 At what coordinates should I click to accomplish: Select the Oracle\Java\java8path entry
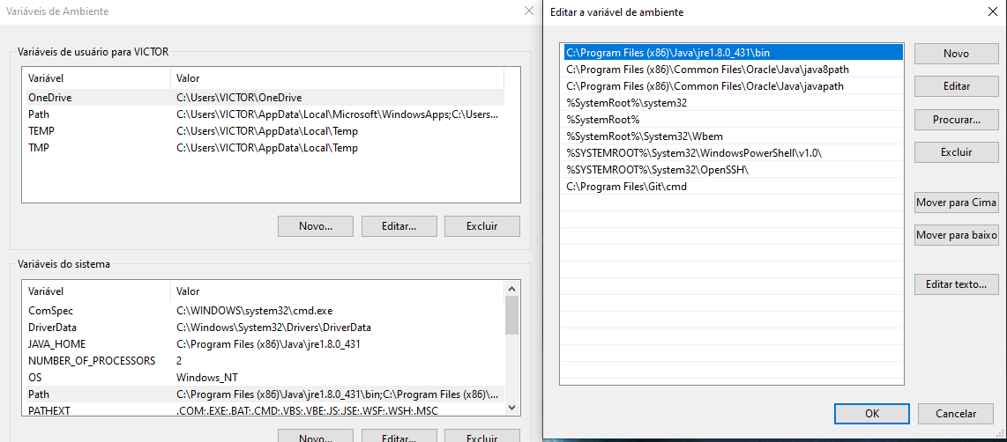tap(733, 70)
